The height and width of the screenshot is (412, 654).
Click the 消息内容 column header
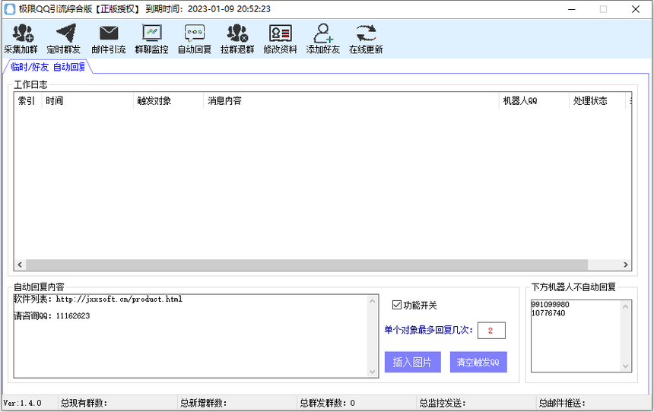[351, 100]
